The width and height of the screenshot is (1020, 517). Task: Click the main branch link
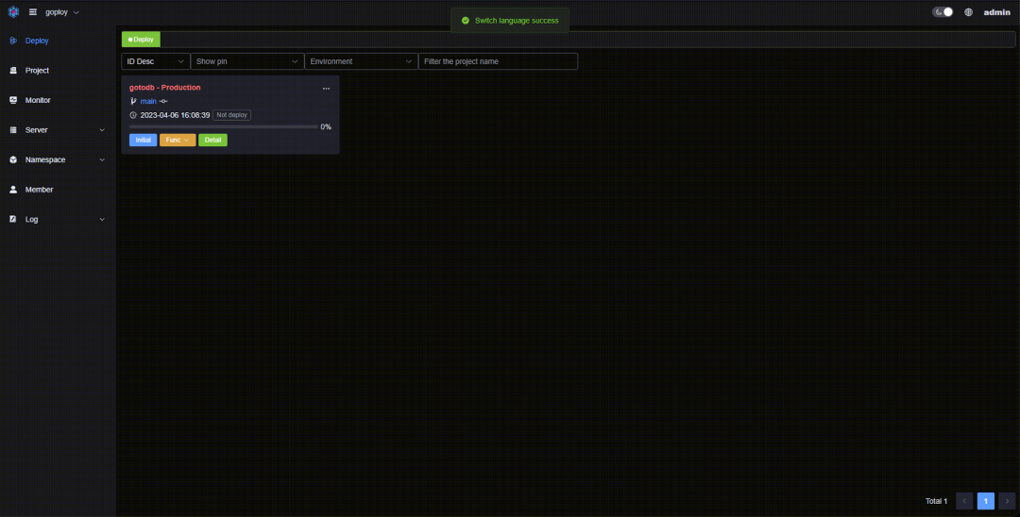[x=148, y=101]
